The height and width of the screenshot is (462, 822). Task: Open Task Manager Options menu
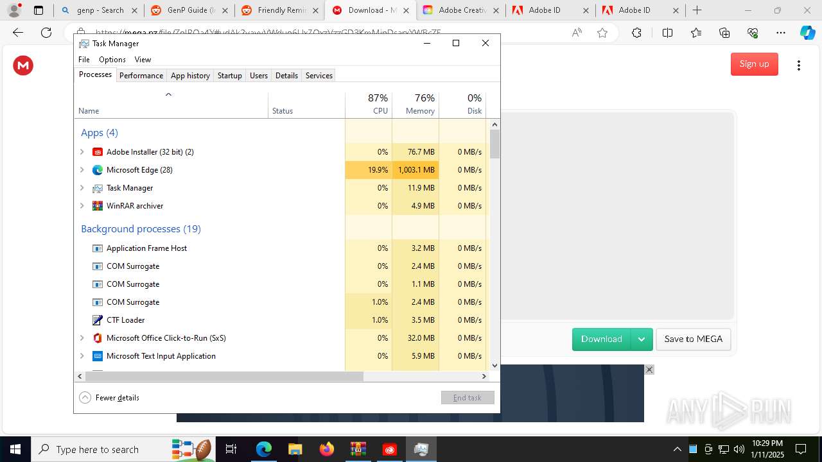pyautogui.click(x=112, y=60)
